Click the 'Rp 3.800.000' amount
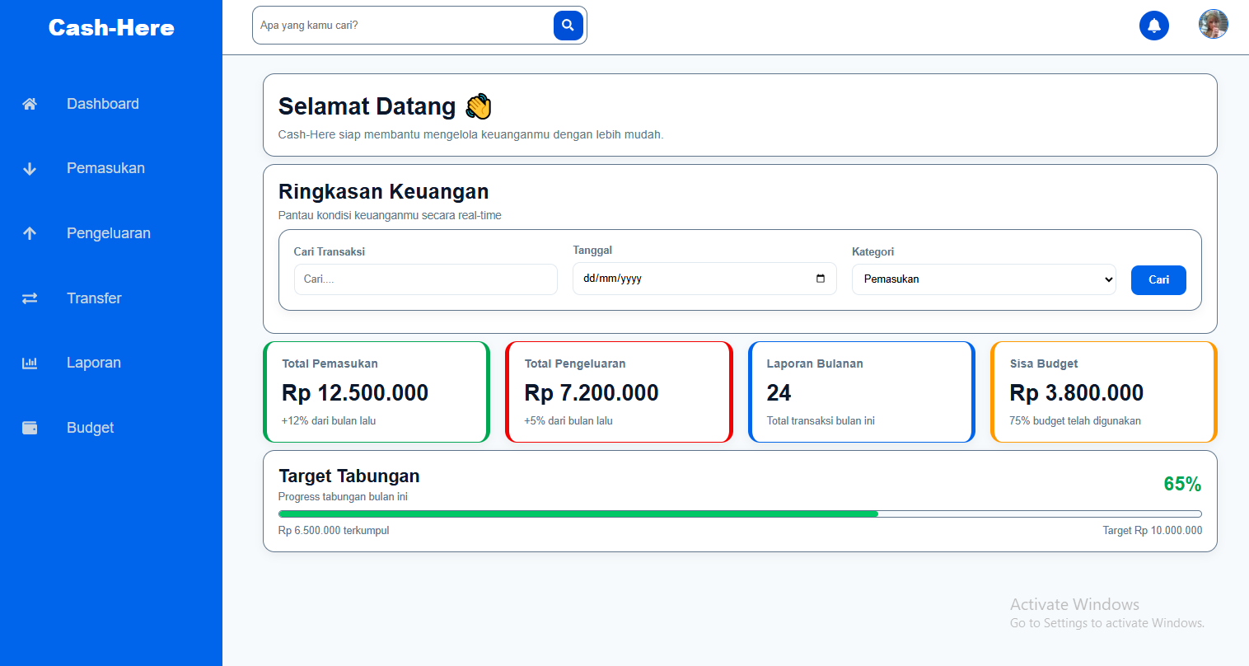This screenshot has width=1249, height=666. click(x=1077, y=393)
